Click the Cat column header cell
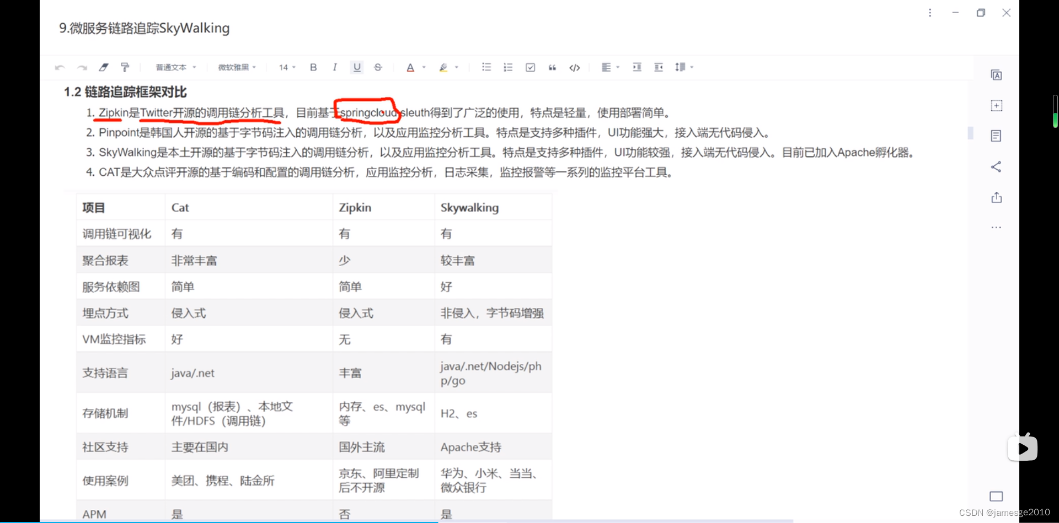 tap(249, 208)
